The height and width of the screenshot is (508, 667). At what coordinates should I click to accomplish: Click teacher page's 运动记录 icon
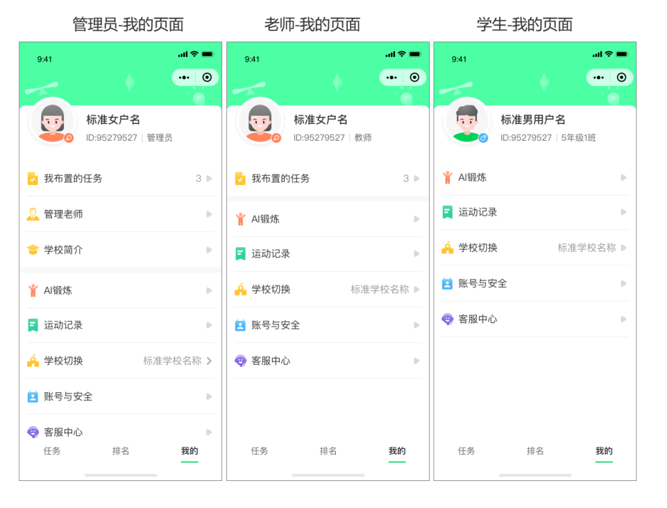coord(240,254)
